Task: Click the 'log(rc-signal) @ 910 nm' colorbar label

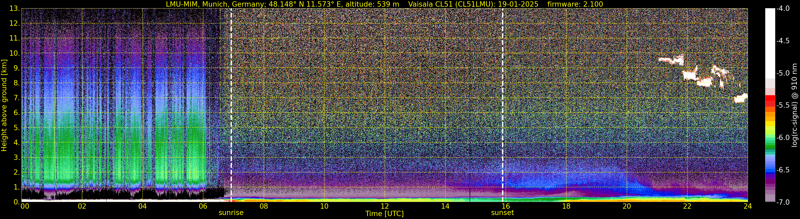Action: (794, 105)
